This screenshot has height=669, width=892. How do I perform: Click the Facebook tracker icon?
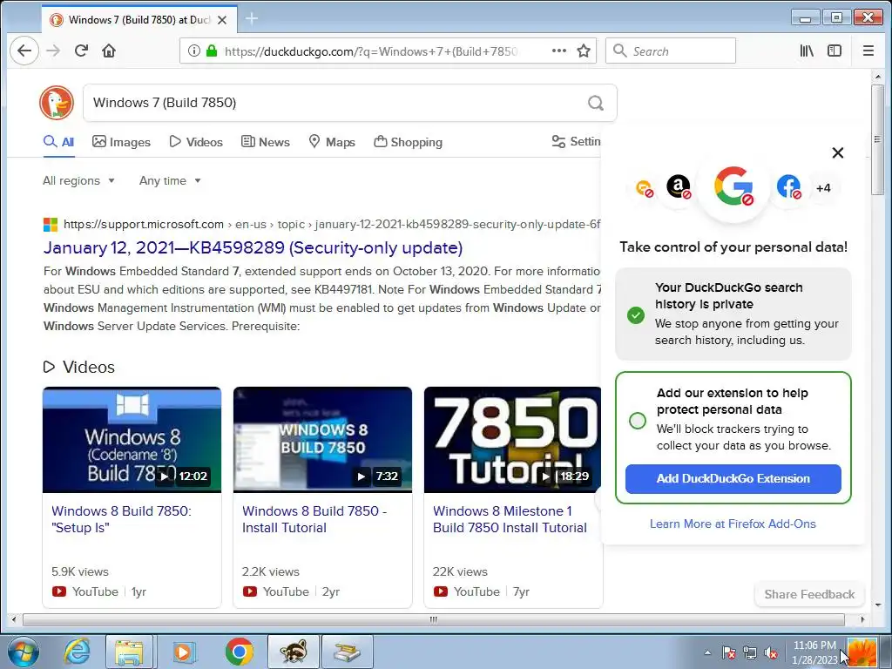(x=788, y=186)
